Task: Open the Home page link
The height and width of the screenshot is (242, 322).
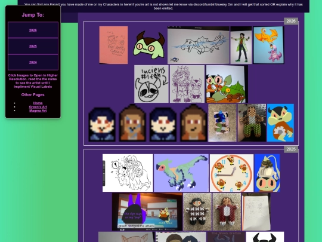Action: pos(38,103)
